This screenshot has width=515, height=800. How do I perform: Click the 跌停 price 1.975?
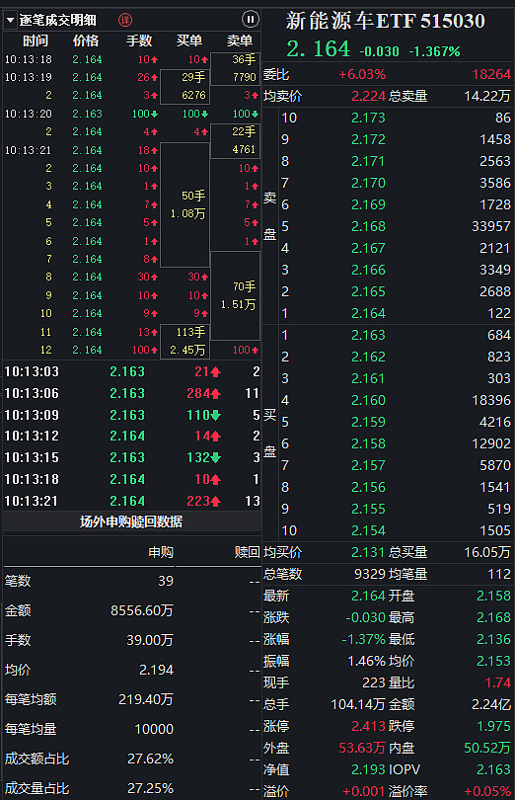pos(493,726)
